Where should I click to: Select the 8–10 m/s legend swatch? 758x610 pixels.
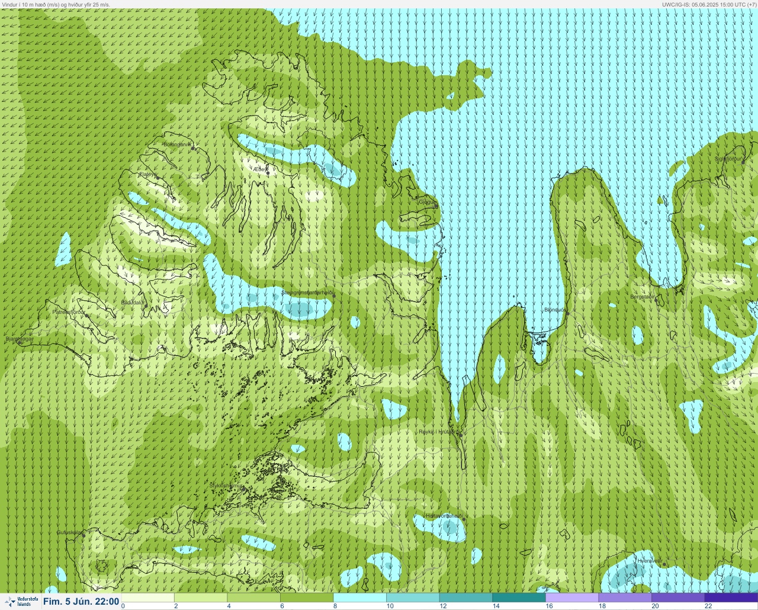coord(360,598)
